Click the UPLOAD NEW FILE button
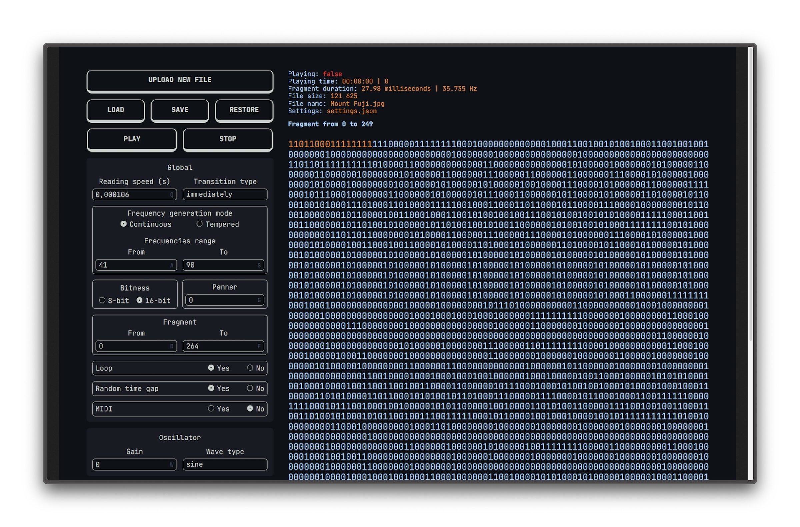 click(x=179, y=80)
